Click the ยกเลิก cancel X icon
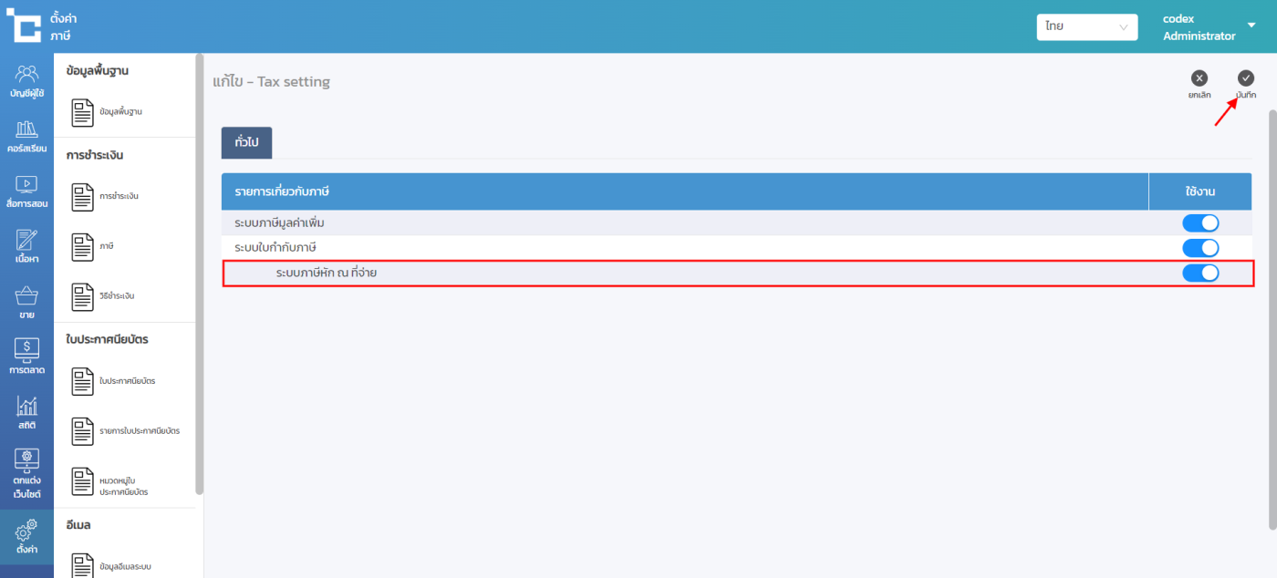1277x578 pixels. pyautogui.click(x=1199, y=79)
